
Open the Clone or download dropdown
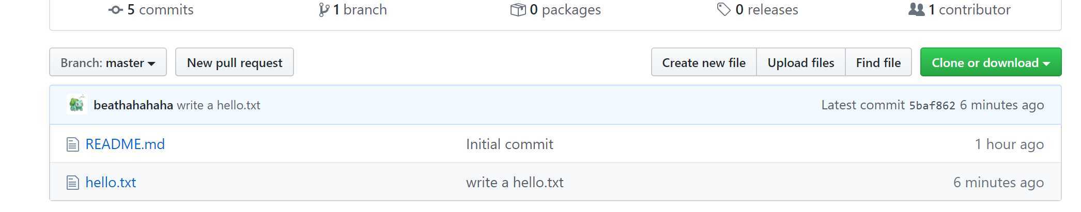991,62
